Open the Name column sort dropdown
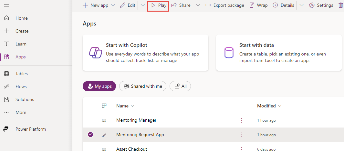Viewport: 344px width, 151px height. [x=132, y=106]
